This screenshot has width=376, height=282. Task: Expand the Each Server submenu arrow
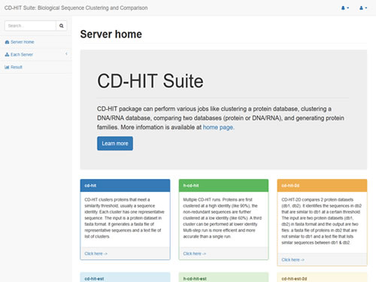(66, 54)
